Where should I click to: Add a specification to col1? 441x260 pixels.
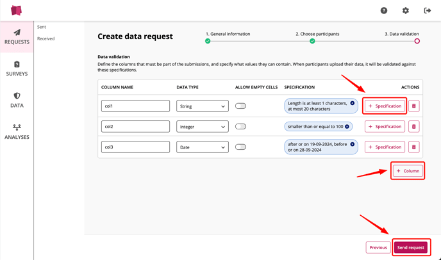tap(385, 106)
